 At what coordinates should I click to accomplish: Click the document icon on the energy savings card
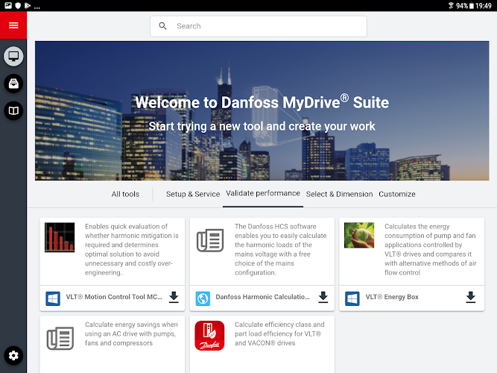click(x=60, y=339)
